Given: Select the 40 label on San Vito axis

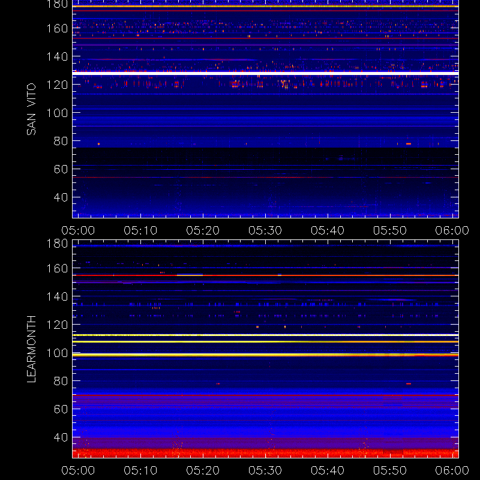Looking at the screenshot, I should (61, 197).
